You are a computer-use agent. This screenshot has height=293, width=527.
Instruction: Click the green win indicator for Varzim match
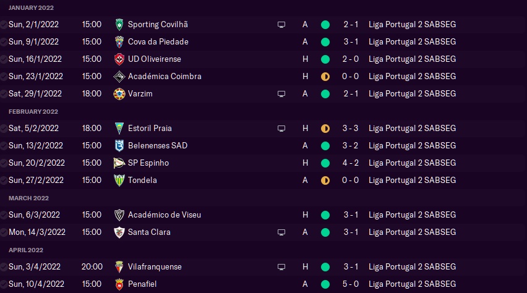(x=325, y=94)
